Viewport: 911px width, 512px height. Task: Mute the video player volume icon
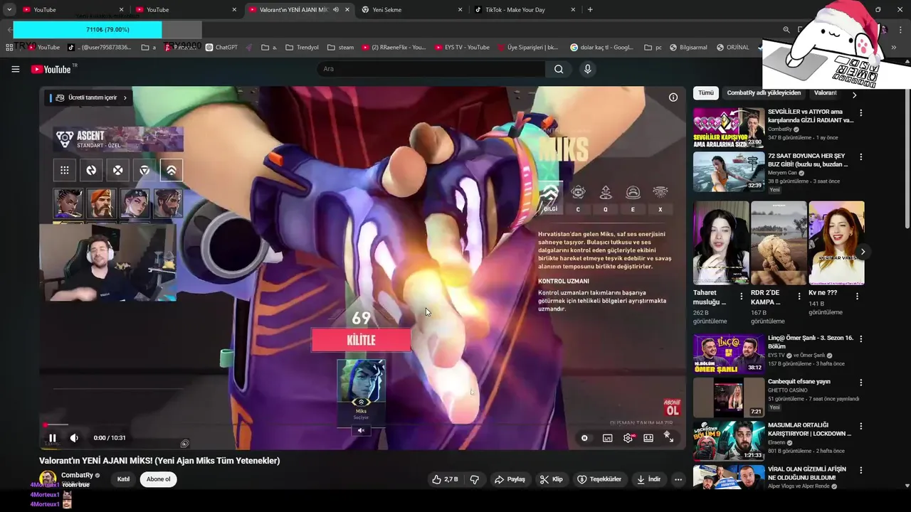tap(74, 438)
